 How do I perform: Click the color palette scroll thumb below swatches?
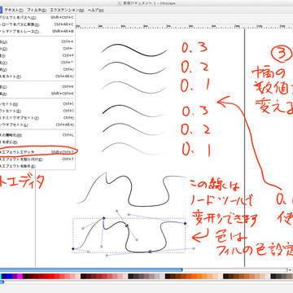click(x=2, y=282)
